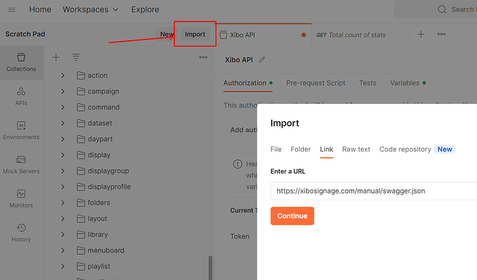Click the Import button in Scratch Pad
The width and height of the screenshot is (477, 280).
(x=194, y=34)
